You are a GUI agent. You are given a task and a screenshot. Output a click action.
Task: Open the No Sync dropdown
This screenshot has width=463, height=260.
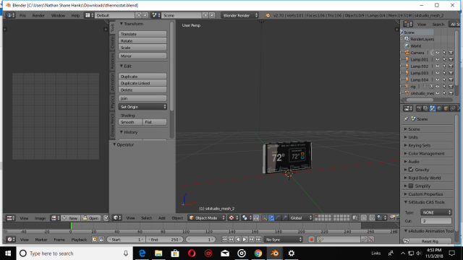[x=283, y=240]
